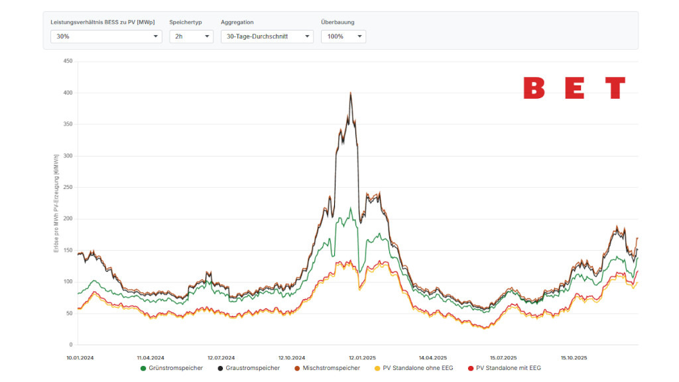Click the Speichertyp field label
Screen dimensions: 679x382
coord(185,22)
